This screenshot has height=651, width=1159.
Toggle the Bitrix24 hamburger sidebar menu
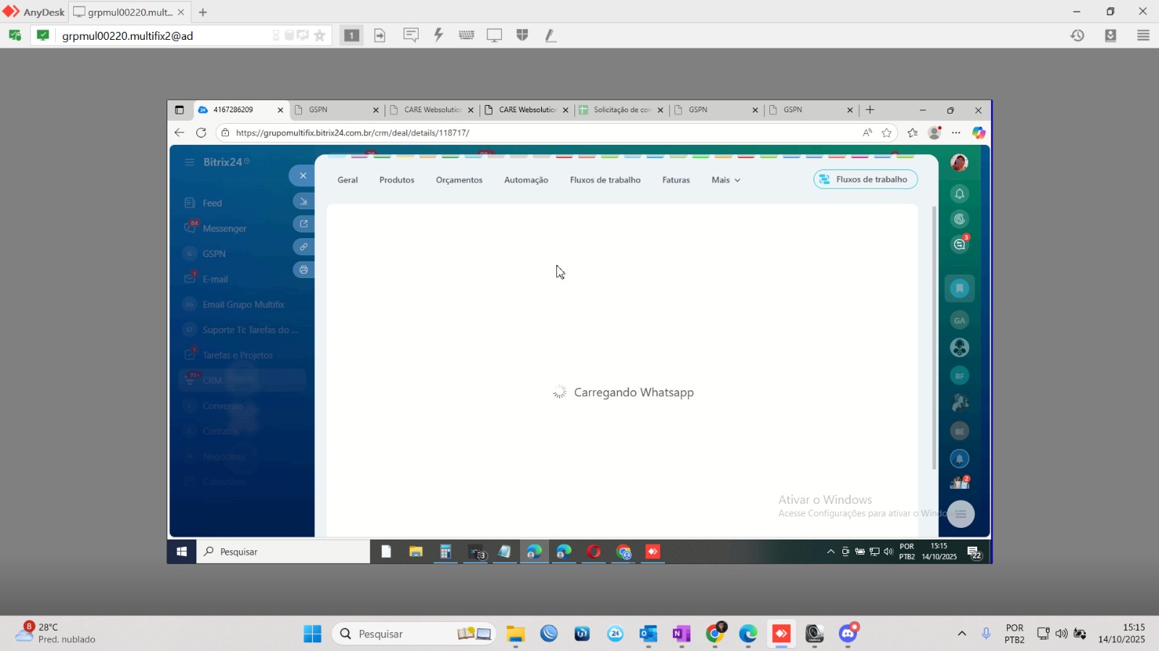click(x=190, y=162)
